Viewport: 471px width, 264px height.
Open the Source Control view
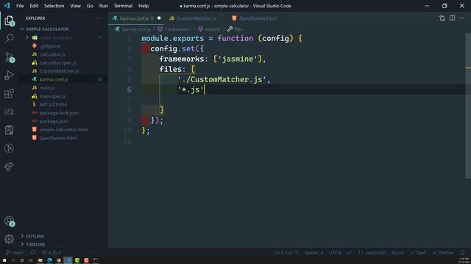9,57
